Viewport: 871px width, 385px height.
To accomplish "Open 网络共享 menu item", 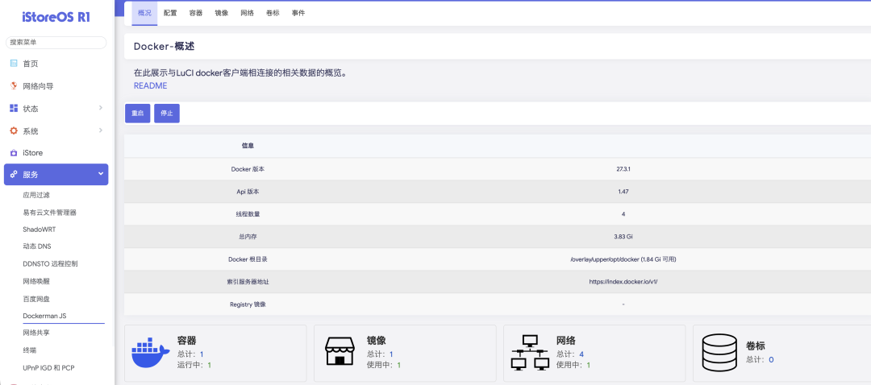I will coord(36,333).
